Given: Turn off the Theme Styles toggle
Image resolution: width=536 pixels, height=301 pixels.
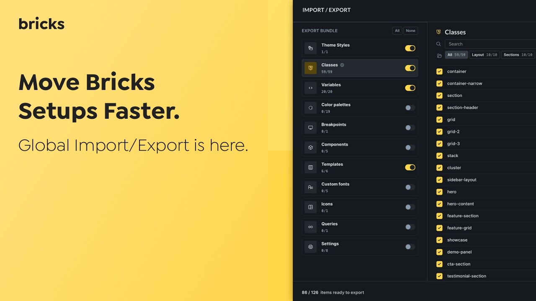Looking at the screenshot, I should (x=410, y=48).
